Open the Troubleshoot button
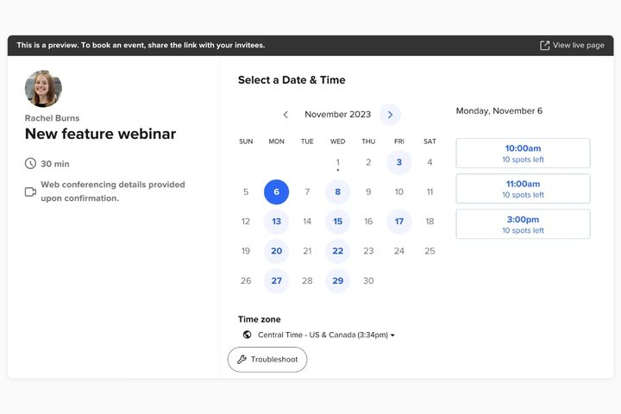The height and width of the screenshot is (414, 621). (267, 360)
